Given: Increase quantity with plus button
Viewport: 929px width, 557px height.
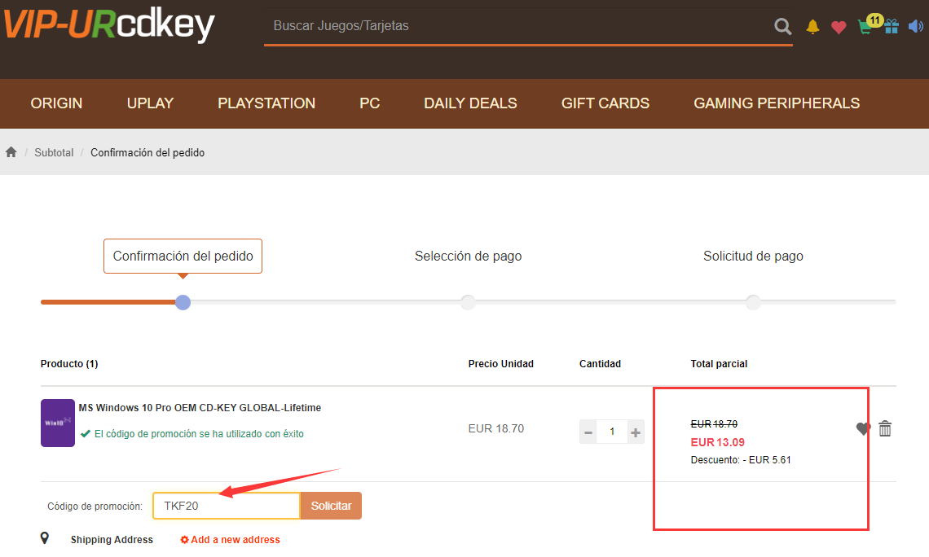Looking at the screenshot, I should (636, 432).
